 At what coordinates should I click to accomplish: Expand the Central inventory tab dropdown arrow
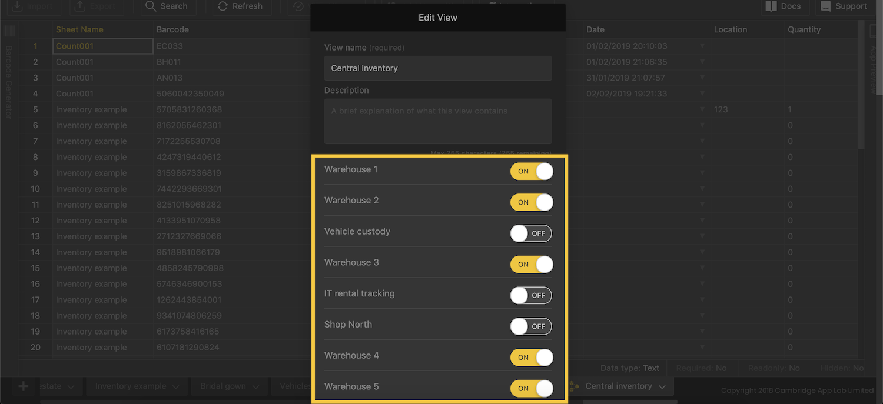[662, 387]
